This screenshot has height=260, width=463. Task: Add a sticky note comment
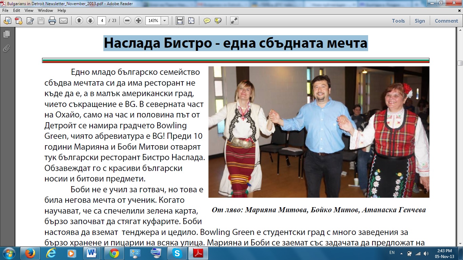(x=207, y=21)
